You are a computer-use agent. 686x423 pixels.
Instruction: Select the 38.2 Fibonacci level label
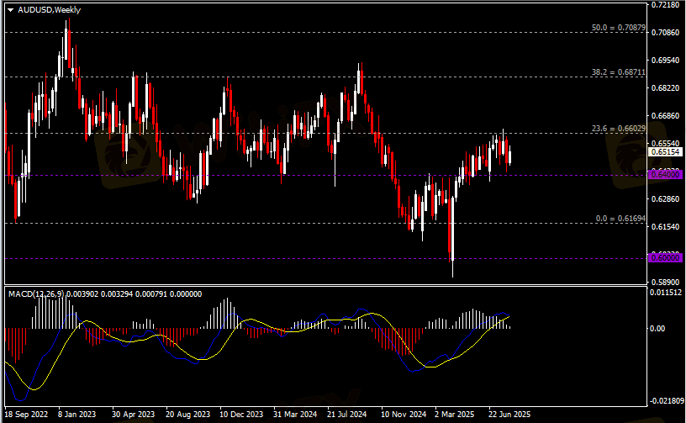pyautogui.click(x=618, y=72)
